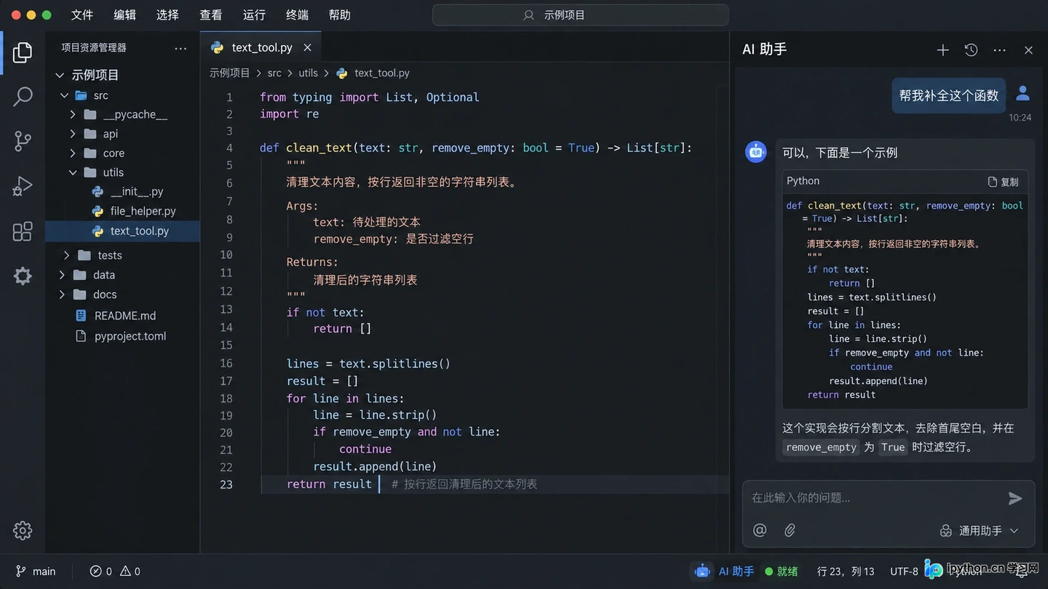Click the send message arrow icon
This screenshot has width=1048, height=589.
click(1015, 498)
